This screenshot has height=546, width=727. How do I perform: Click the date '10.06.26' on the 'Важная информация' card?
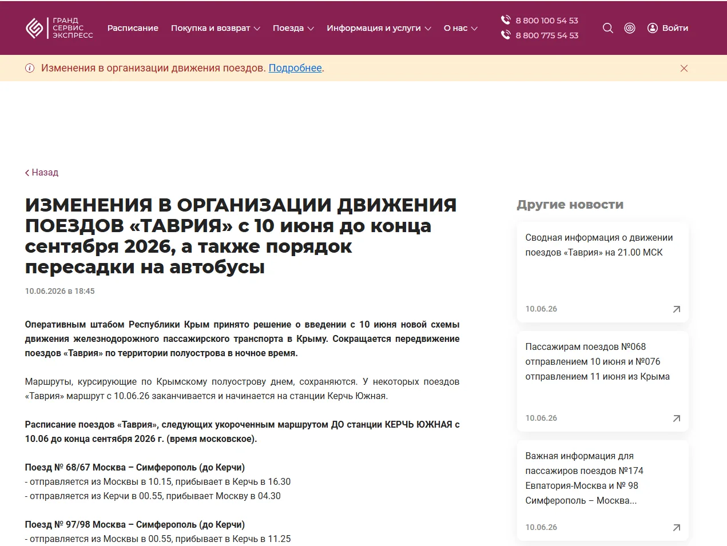point(541,527)
